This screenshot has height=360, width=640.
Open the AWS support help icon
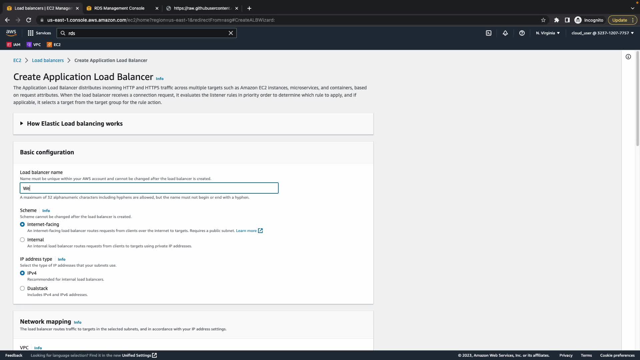(x=522, y=33)
